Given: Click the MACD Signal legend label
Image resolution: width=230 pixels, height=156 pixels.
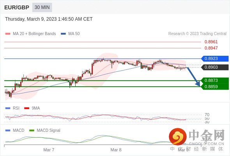Looking at the screenshot, I should [49, 130].
